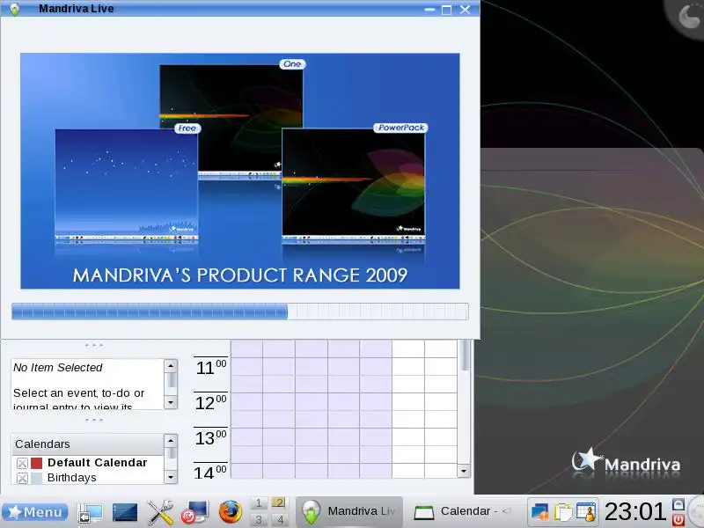
Task: Click the 11:00 time label
Action: coord(211,368)
